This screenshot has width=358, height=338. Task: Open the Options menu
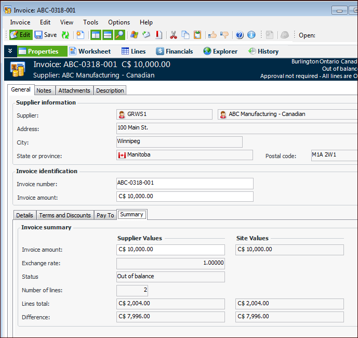pyautogui.click(x=119, y=22)
